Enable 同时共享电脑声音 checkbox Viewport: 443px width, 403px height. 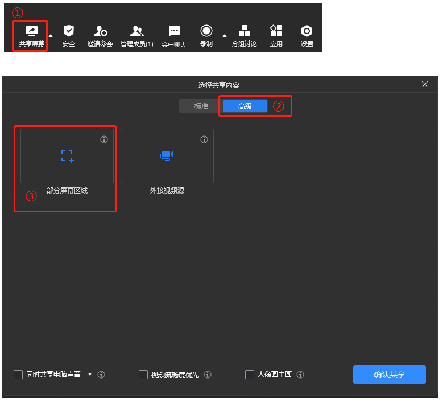coord(18,375)
